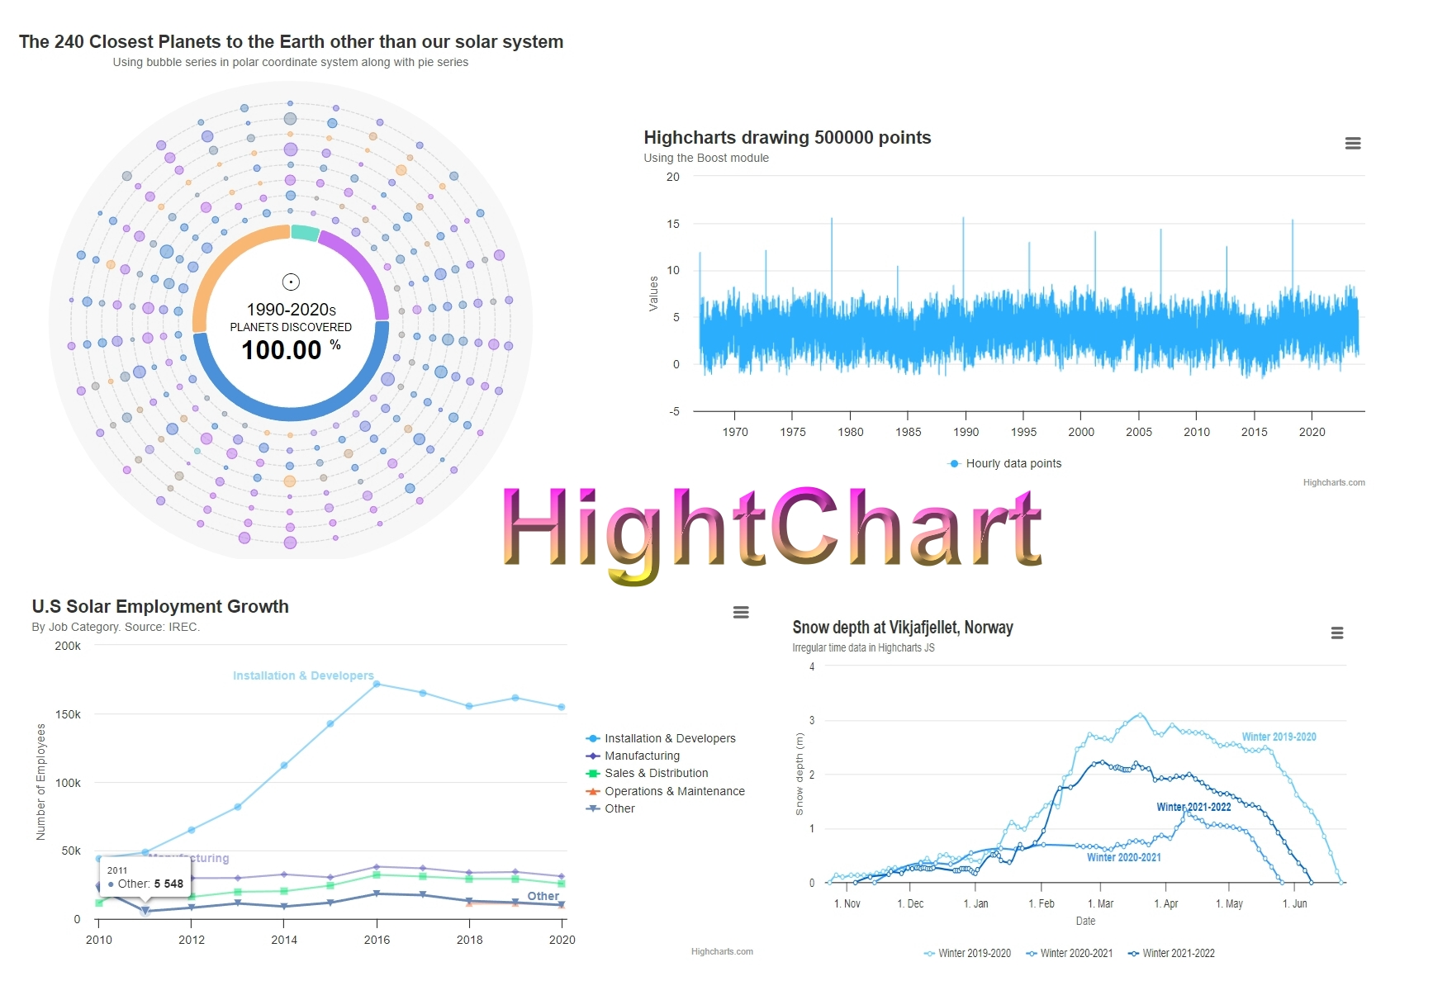Click the 'U.S Solar Employment Growth' title

click(x=160, y=606)
